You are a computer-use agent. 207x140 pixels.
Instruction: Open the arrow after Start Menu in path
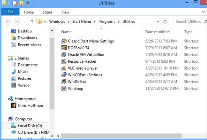[x=95, y=22]
